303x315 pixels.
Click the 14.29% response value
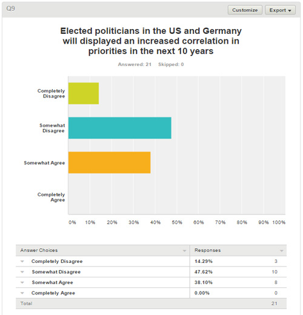(x=204, y=261)
